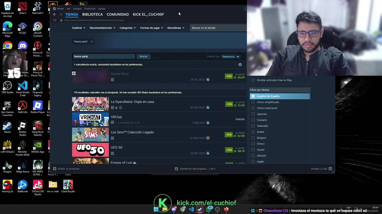382x214 pixels.
Task: Open Hogwarts Legacy desktop icon
Action: [38, 89]
